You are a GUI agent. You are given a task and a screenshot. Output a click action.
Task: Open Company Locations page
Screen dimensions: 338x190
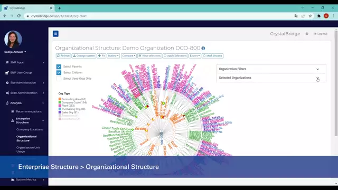click(30, 129)
